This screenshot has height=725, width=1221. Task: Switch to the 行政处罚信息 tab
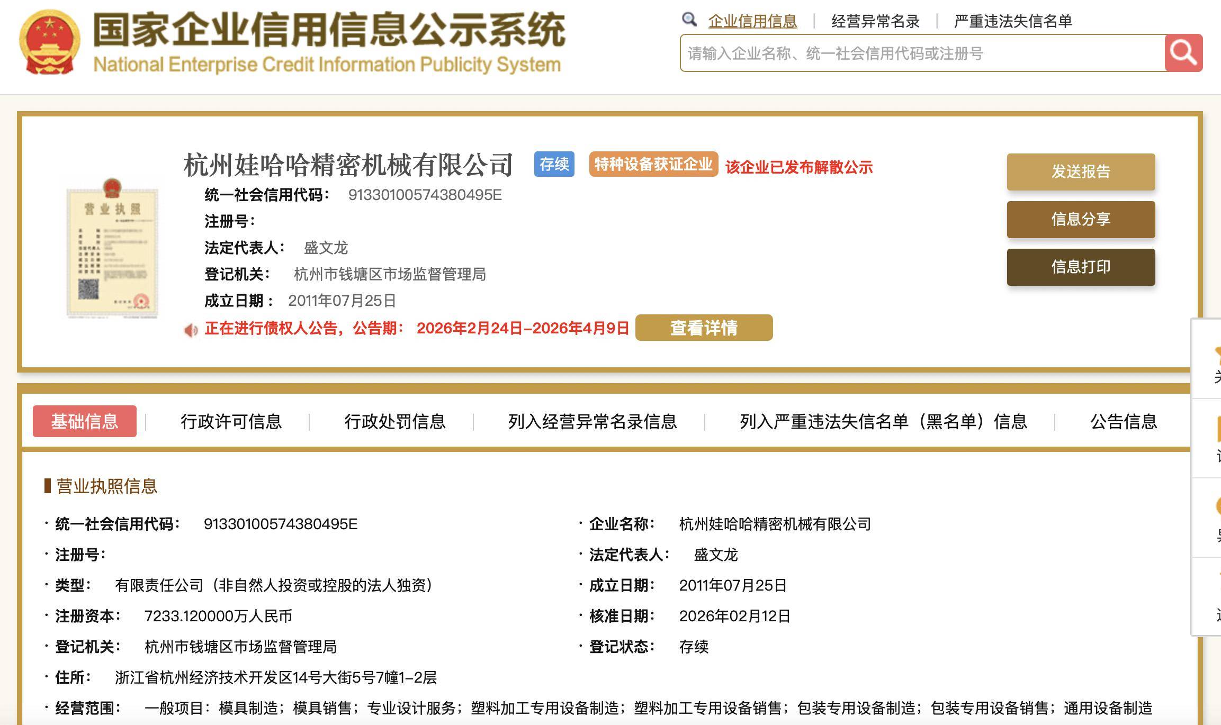pyautogui.click(x=394, y=421)
